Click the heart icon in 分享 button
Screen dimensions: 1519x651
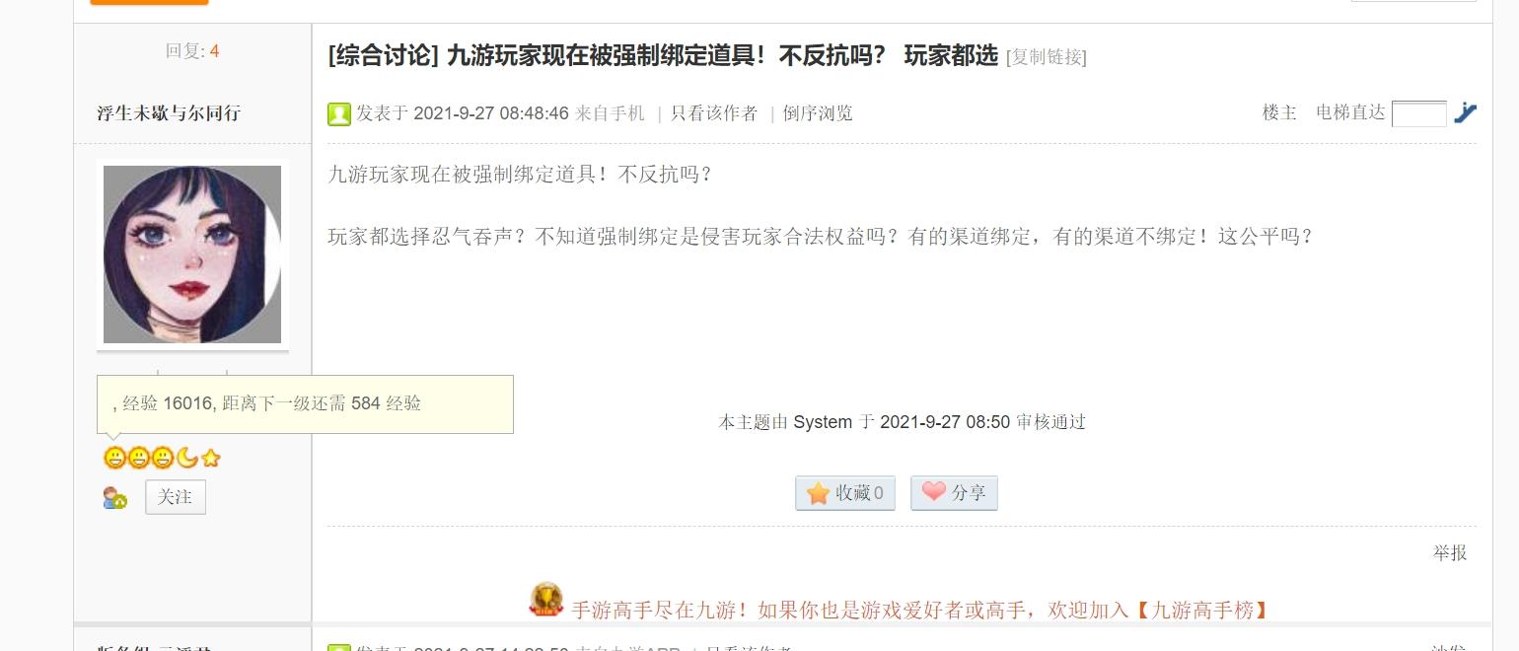pos(933,491)
